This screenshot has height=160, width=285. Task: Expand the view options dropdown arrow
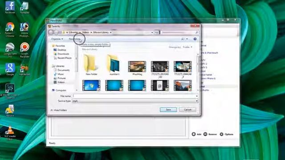click(x=187, y=39)
